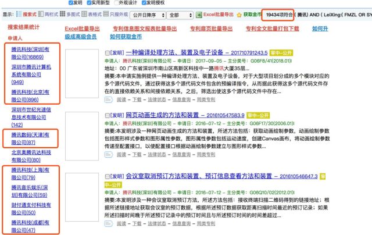Click the thumbnail of the 网页动画生成 patent
The image size is (372, 235).
click(82, 136)
